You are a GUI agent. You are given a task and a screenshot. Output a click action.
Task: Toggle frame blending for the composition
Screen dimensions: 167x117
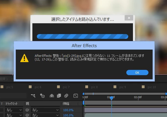coord(59,96)
